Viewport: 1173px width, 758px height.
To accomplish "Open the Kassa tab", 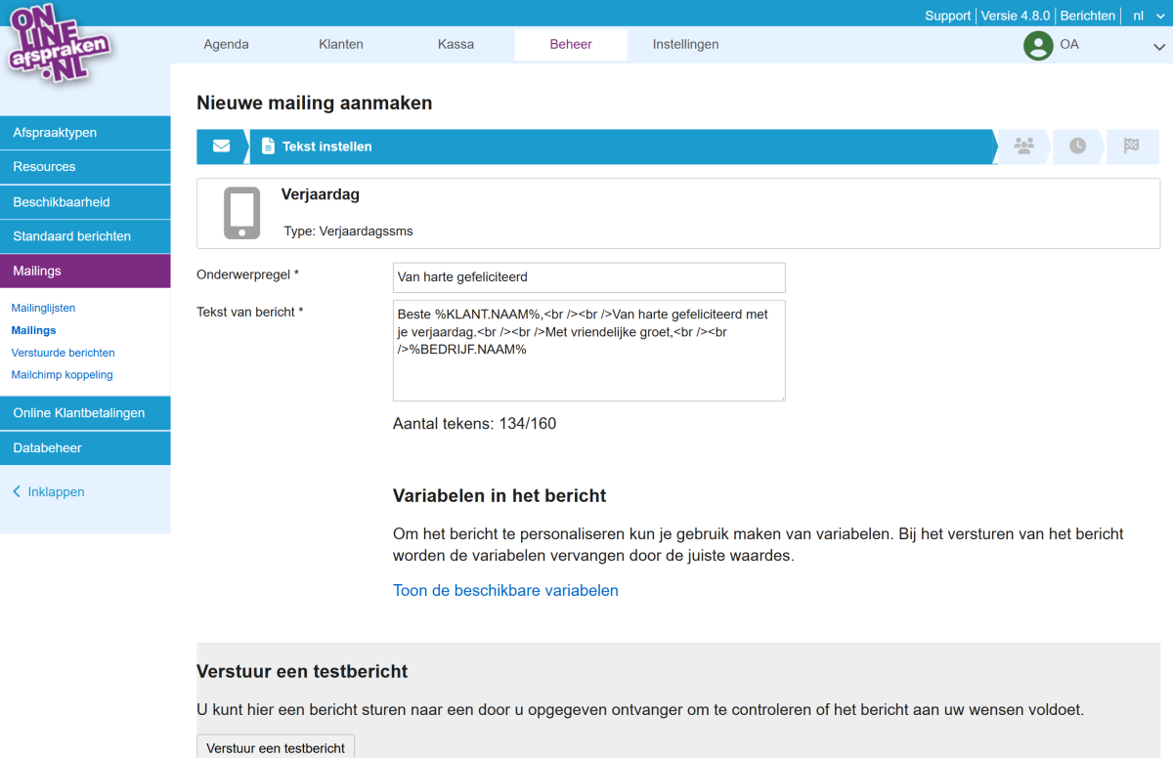I will pos(456,44).
